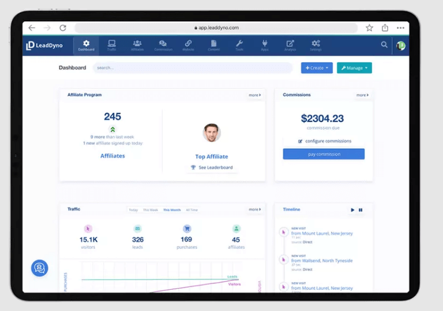
Task: Reload the page with the refresh icon
Action: pos(63,28)
